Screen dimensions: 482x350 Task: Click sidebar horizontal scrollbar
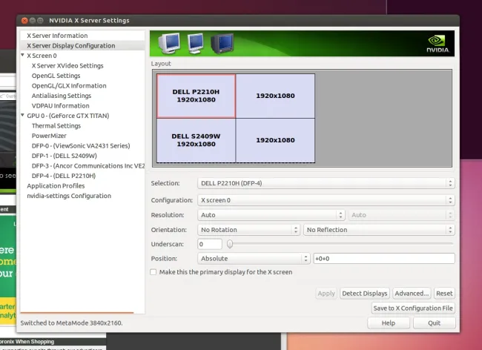coord(77,312)
